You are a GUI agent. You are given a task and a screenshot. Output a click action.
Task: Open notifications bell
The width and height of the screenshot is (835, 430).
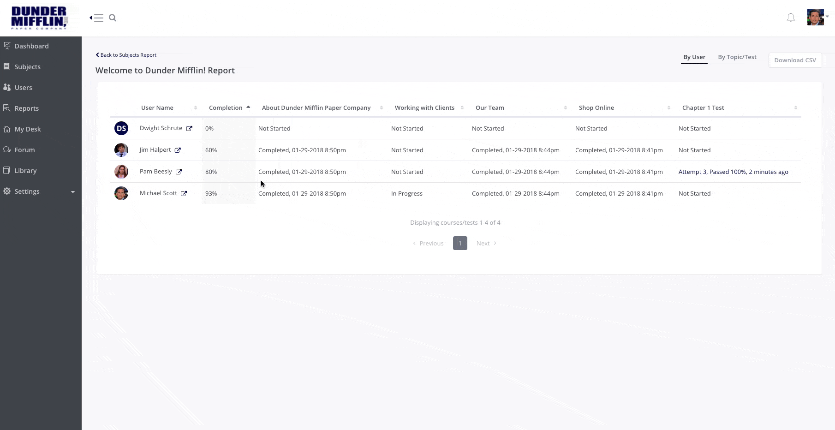coord(791,18)
